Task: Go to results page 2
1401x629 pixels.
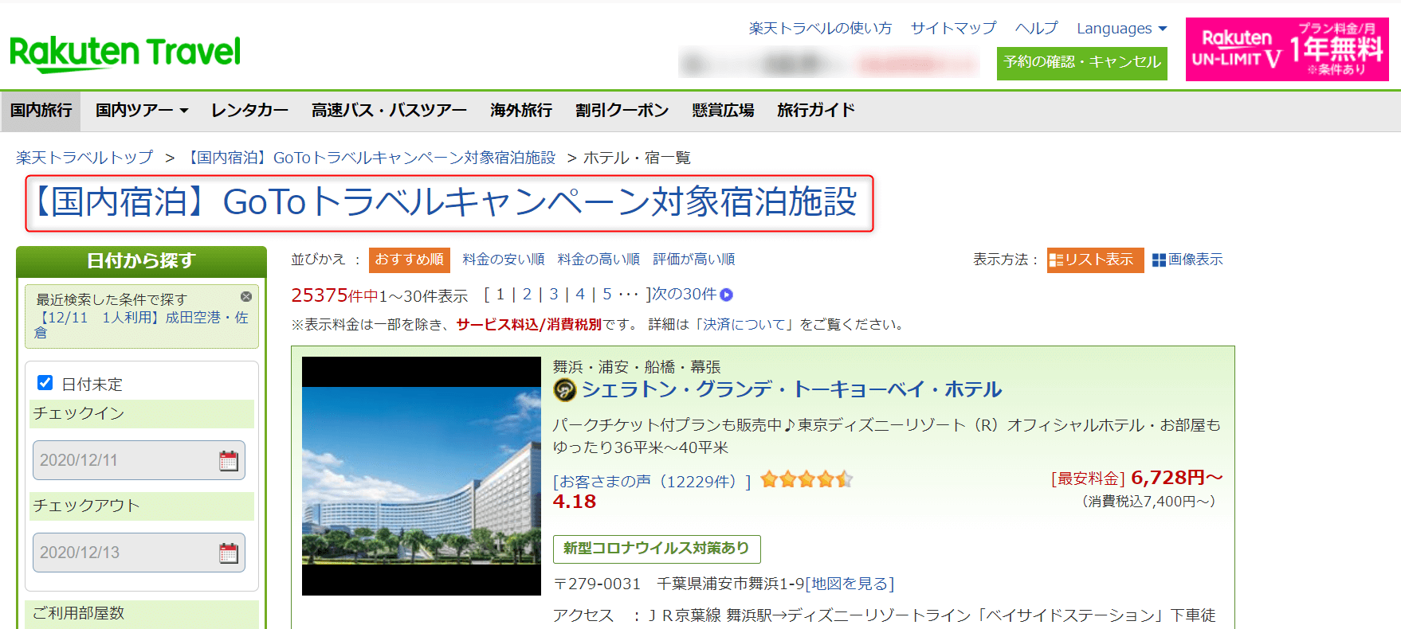Action: (527, 295)
